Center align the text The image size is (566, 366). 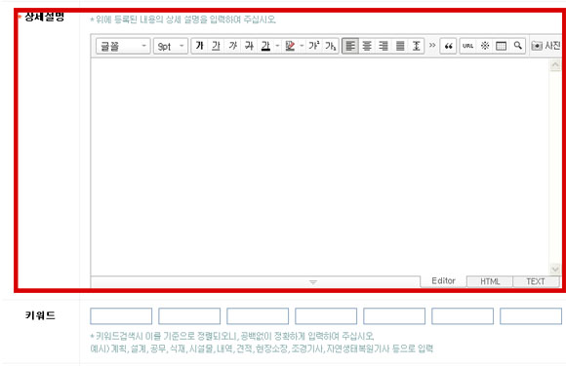coord(367,46)
